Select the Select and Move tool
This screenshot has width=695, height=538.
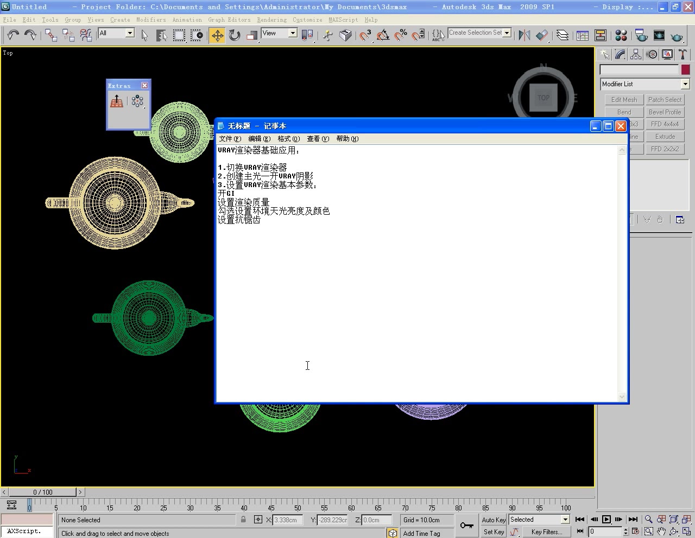coord(217,35)
